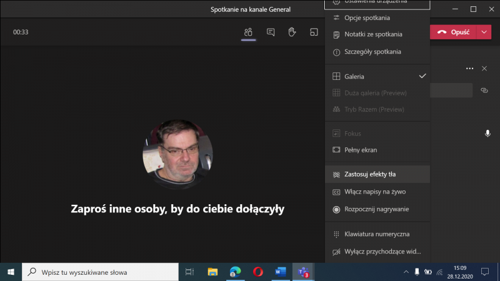Disable incoming video via Wyłącz przychodzące wid...
Viewport: 500px width, 281px height.
[x=377, y=252]
